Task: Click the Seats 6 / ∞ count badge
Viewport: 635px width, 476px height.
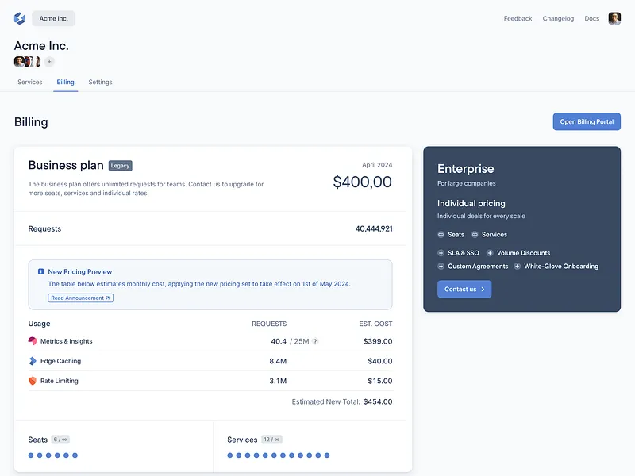Action: click(60, 440)
